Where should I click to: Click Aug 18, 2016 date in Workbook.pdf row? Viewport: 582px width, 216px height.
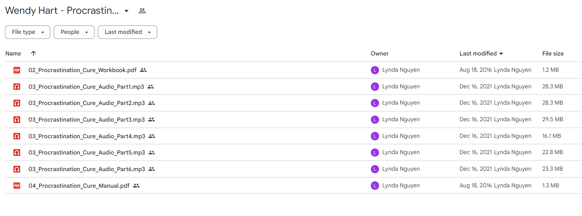[476, 70]
